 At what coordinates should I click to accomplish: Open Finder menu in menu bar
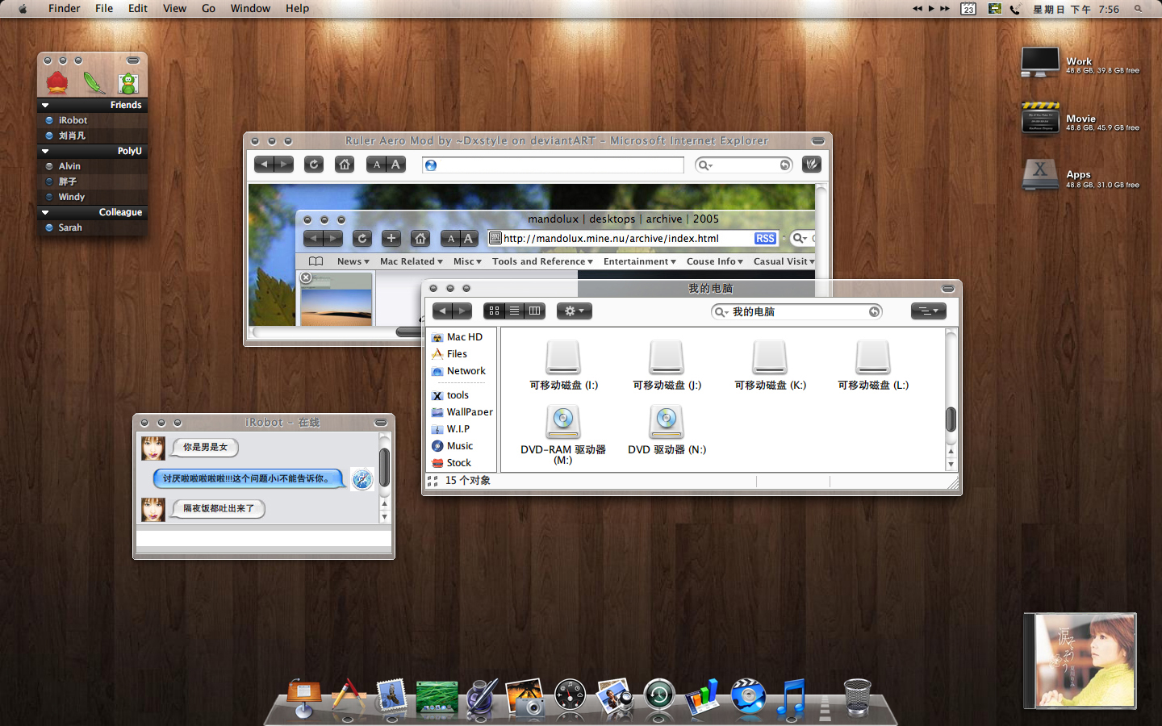pos(64,8)
